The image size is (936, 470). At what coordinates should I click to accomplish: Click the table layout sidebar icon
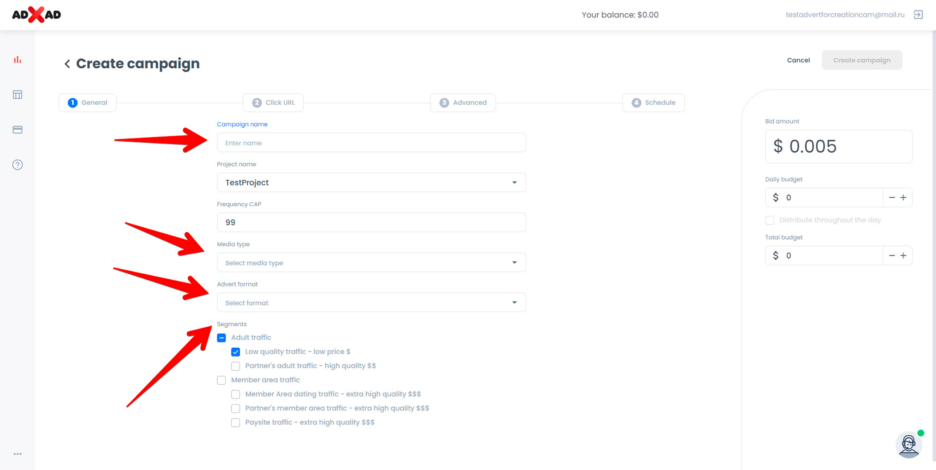coord(17,95)
